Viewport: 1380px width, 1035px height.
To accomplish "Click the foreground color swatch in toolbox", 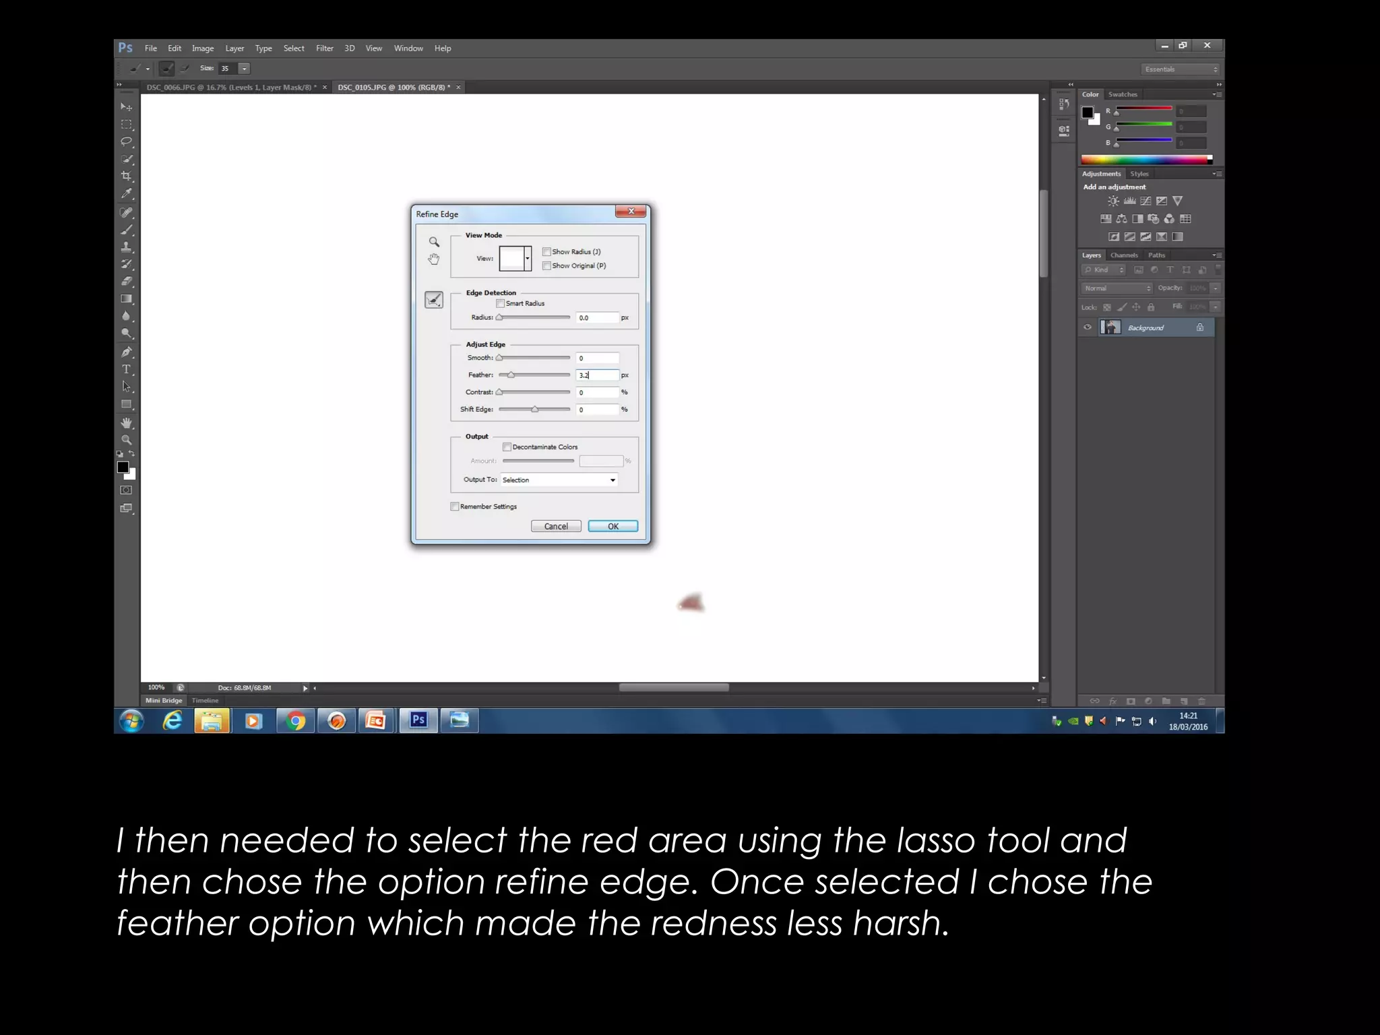I will 123,467.
